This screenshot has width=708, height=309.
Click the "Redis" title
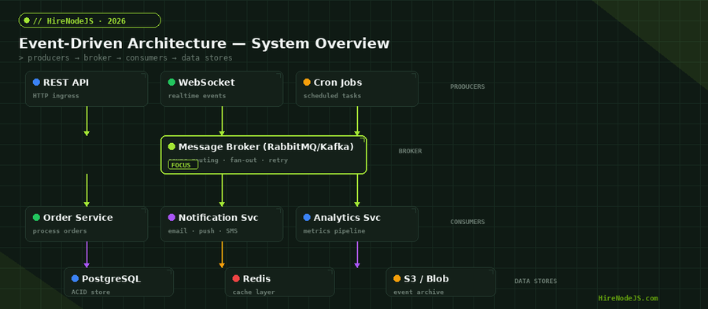257,279
